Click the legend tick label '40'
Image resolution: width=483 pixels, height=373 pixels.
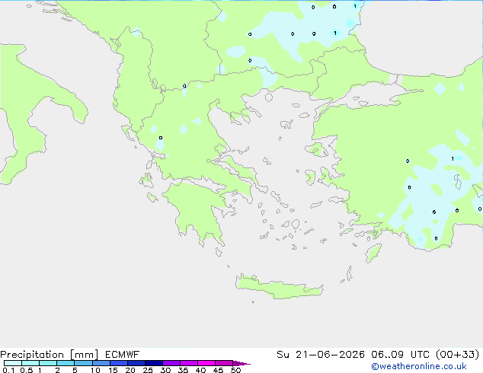(x=200, y=370)
